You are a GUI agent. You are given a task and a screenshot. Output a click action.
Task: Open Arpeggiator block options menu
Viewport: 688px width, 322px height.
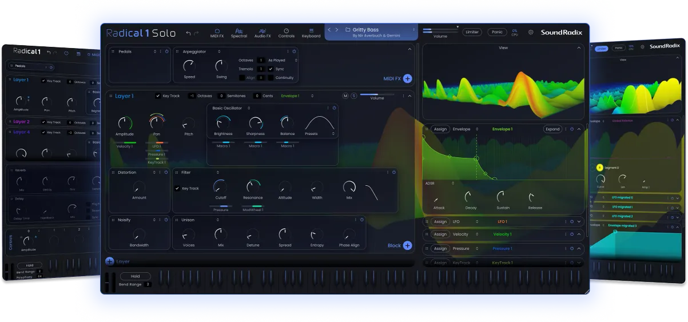(x=288, y=51)
